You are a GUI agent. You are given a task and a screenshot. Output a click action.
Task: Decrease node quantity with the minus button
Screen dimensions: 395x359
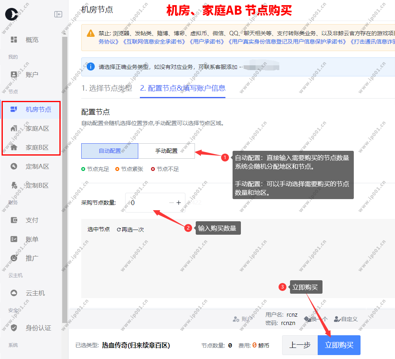[x=172, y=203]
